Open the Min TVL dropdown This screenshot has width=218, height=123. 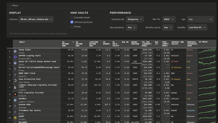pos(169,19)
